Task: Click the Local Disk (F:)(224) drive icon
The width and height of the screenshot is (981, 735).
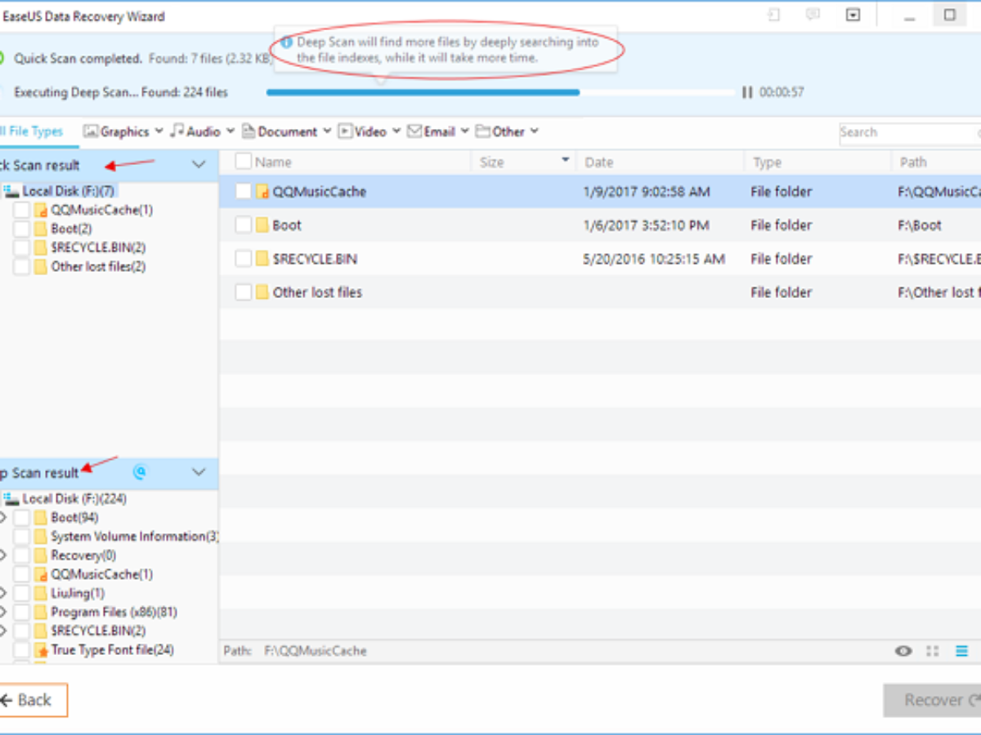Action: click(x=11, y=498)
